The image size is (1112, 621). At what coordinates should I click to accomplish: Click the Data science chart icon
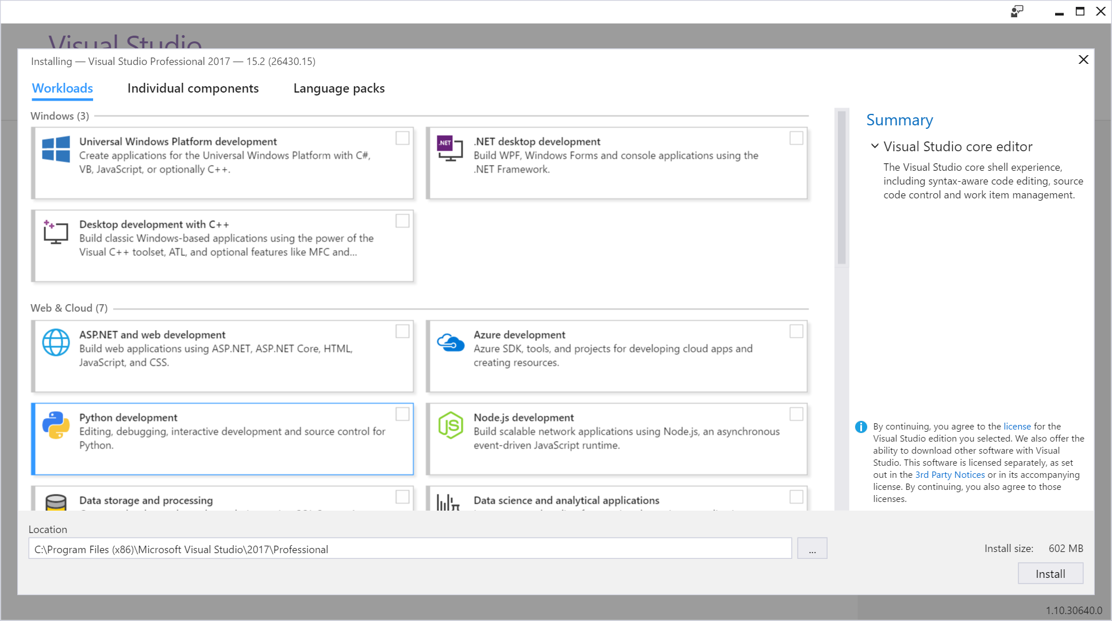pyautogui.click(x=448, y=503)
